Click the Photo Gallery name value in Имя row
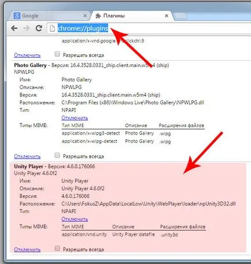This screenshot has width=251, height=264. point(76,80)
